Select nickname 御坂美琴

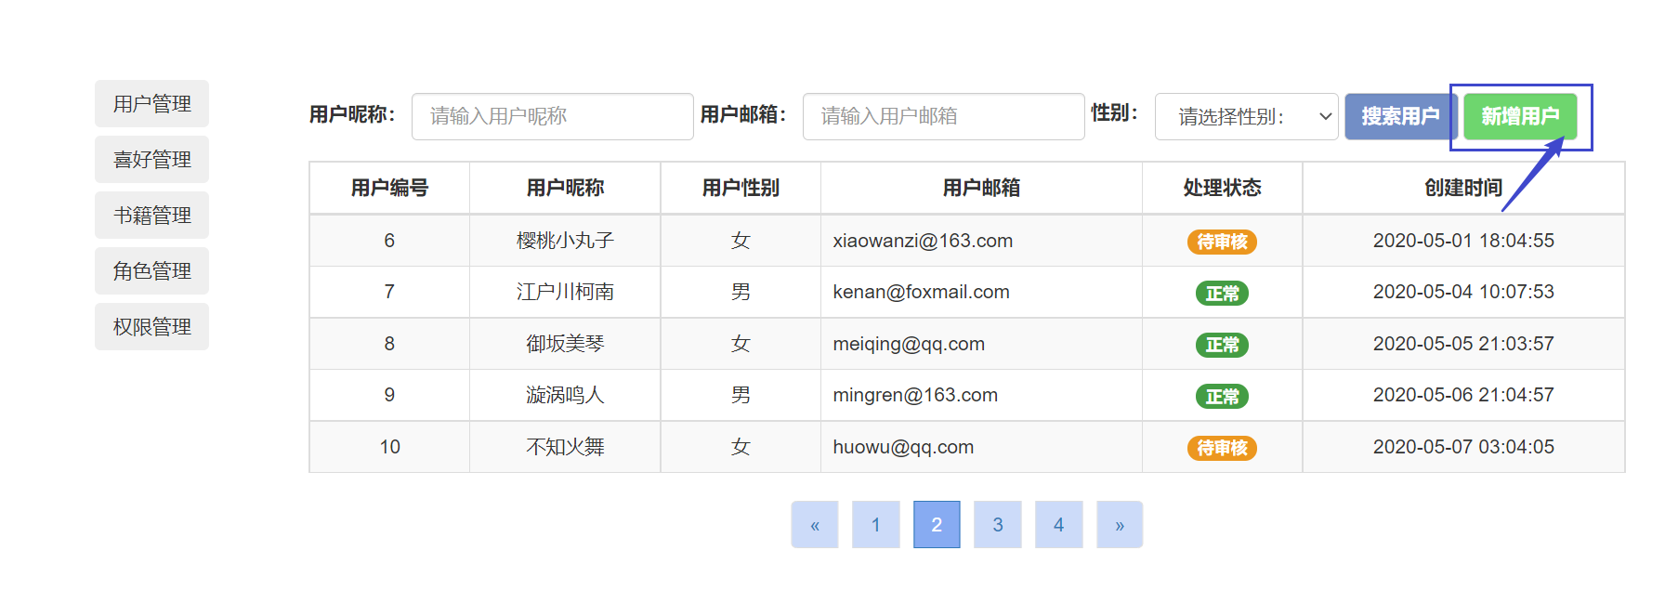566,344
